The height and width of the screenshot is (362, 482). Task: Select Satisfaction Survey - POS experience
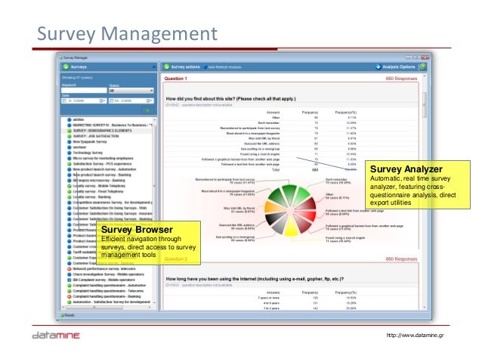pos(102,164)
